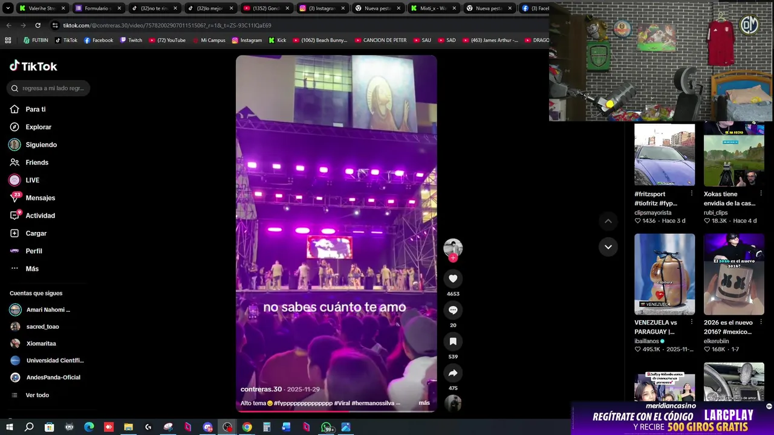Open Microsoft Edge from the taskbar
Image resolution: width=774 pixels, height=435 pixels.
[89, 427]
